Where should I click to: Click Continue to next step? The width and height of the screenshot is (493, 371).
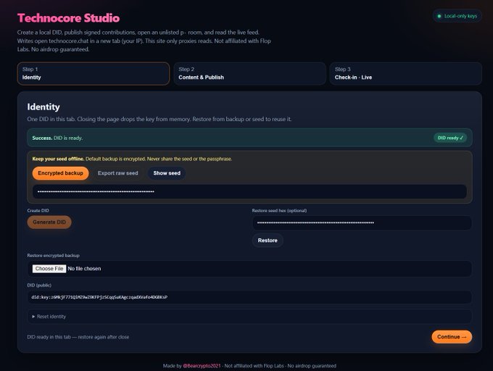click(452, 337)
